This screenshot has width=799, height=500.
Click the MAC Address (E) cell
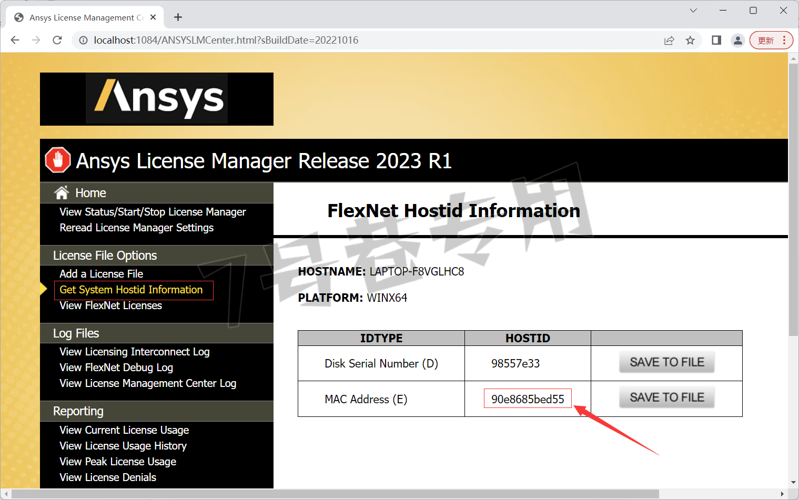click(x=381, y=399)
